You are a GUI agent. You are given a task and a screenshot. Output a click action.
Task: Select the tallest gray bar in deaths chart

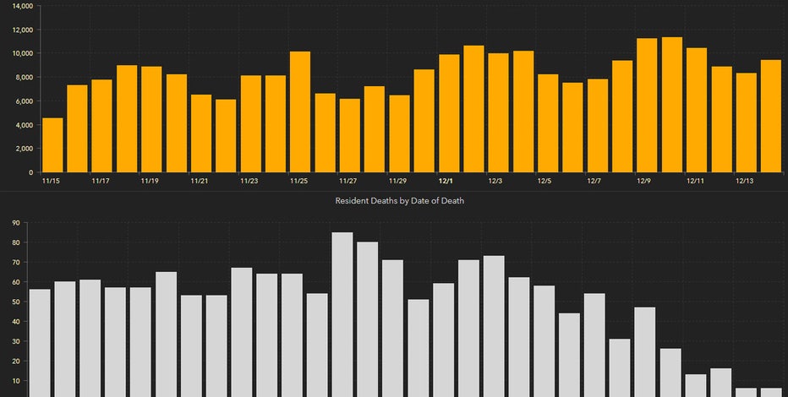(x=342, y=314)
